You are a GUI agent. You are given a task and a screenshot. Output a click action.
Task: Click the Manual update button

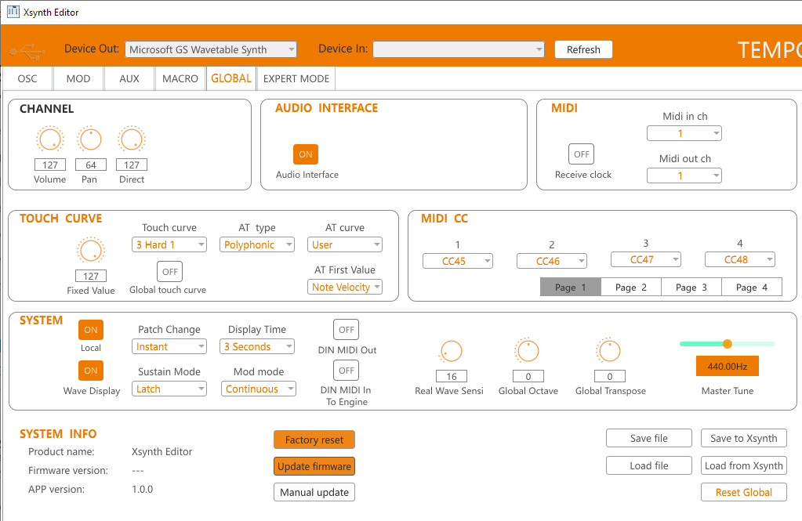point(314,492)
